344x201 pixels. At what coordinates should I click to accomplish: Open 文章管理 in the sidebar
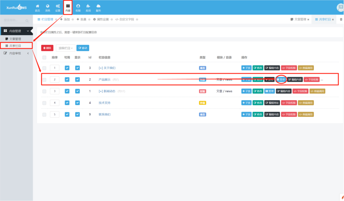[15, 39]
